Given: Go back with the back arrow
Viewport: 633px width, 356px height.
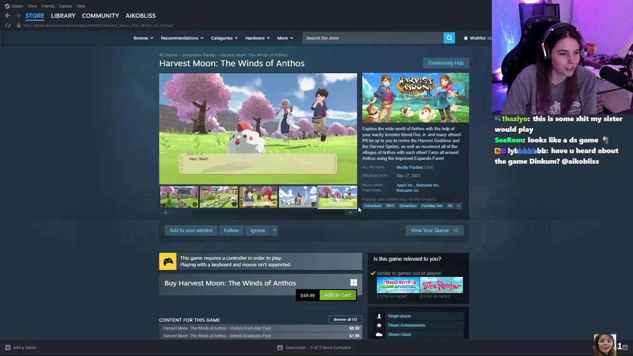Looking at the screenshot, I should click(x=7, y=16).
